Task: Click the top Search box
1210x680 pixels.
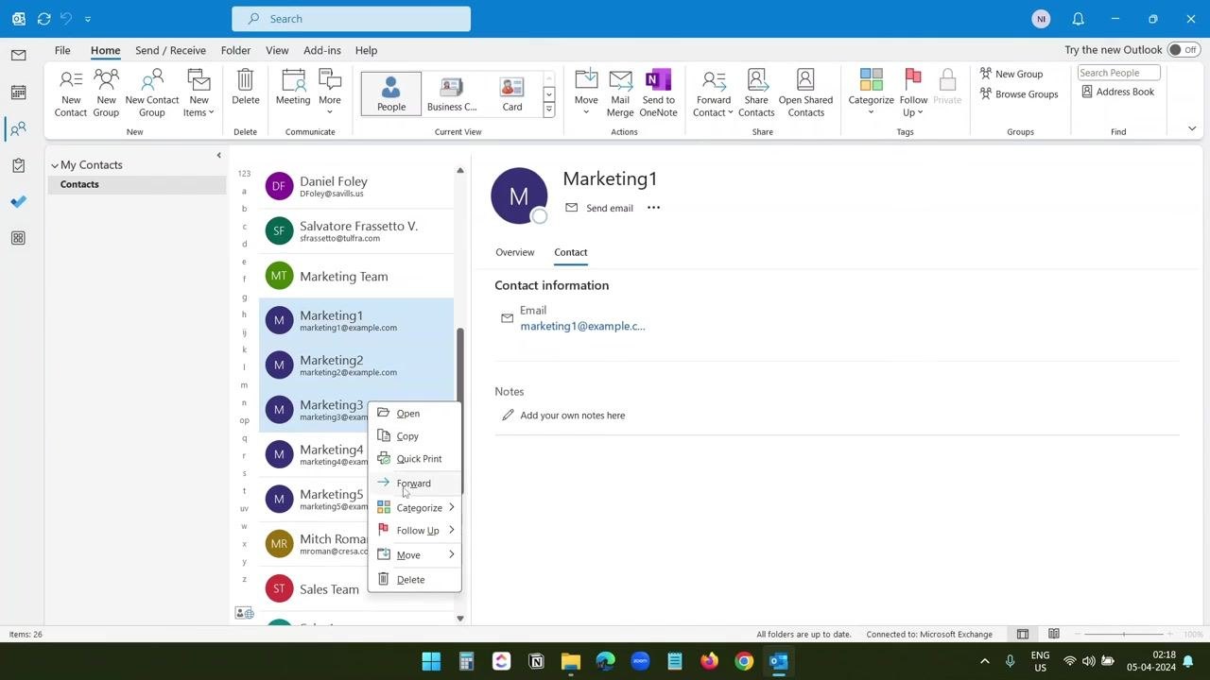Action: click(x=351, y=19)
